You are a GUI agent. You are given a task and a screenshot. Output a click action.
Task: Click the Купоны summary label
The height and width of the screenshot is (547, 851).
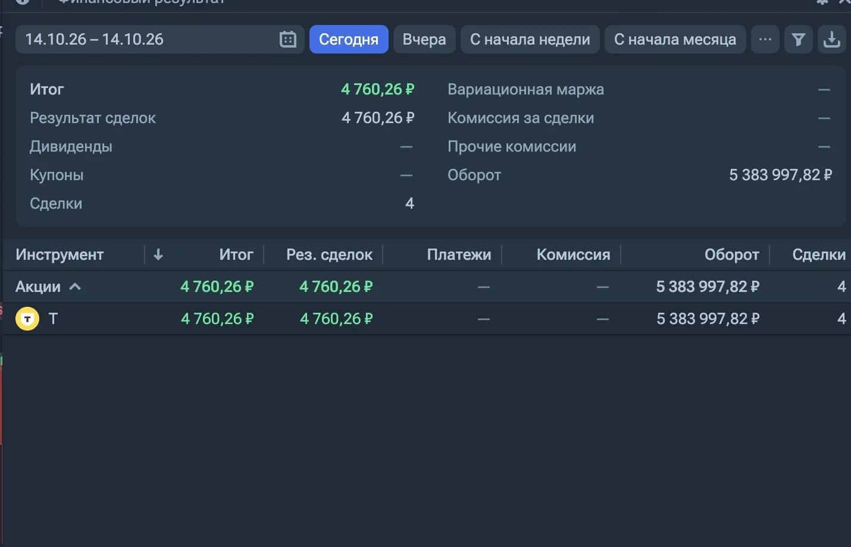[x=57, y=175]
